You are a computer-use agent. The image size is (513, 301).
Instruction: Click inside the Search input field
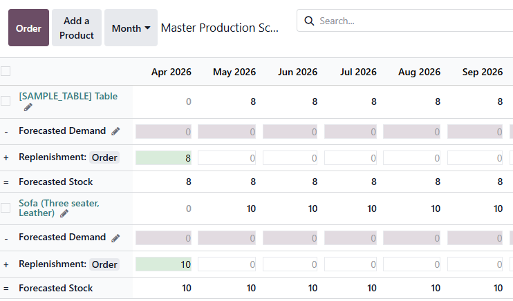click(408, 21)
